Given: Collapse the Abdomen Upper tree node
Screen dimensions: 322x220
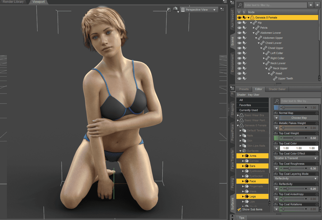Looking at the screenshot, I should coord(256,38).
